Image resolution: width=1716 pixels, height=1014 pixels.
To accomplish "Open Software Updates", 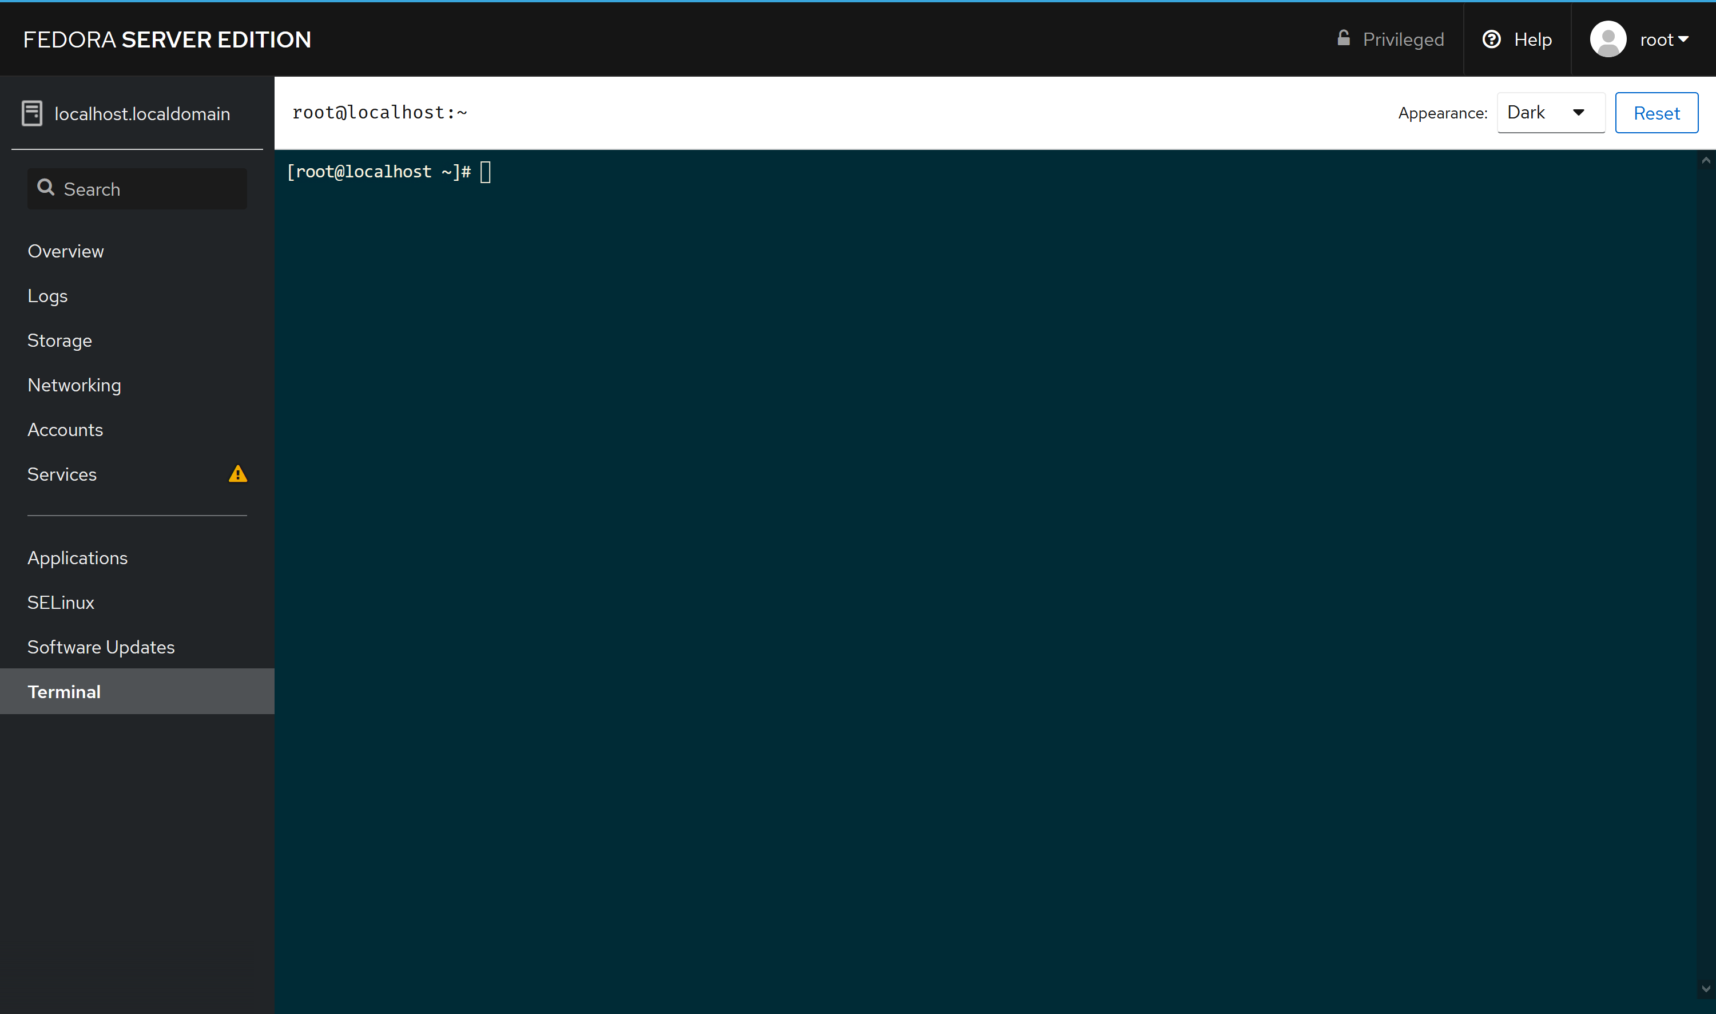I will [x=101, y=647].
